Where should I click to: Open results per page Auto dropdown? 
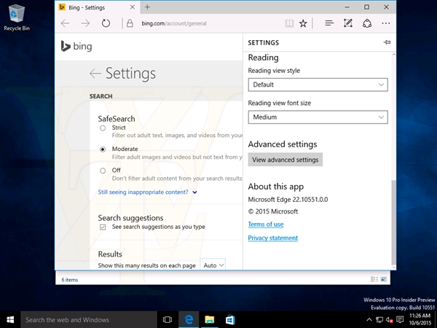[x=213, y=265]
